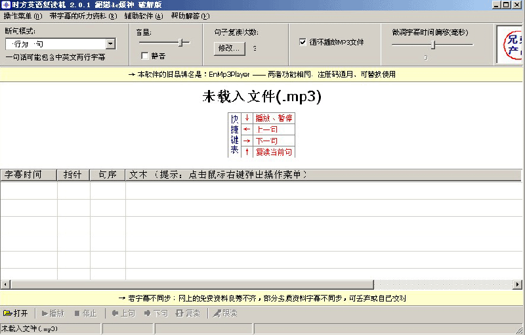This screenshot has height=335, width=525.
Task: Expand the 断句模式 dropdown arrow
Action: click(110, 44)
